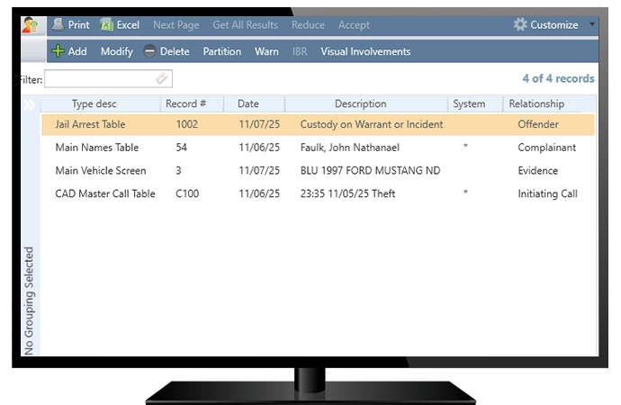Image resolution: width=621 pixels, height=405 pixels.
Task: Click Next Page in the toolbar
Action: point(176,25)
